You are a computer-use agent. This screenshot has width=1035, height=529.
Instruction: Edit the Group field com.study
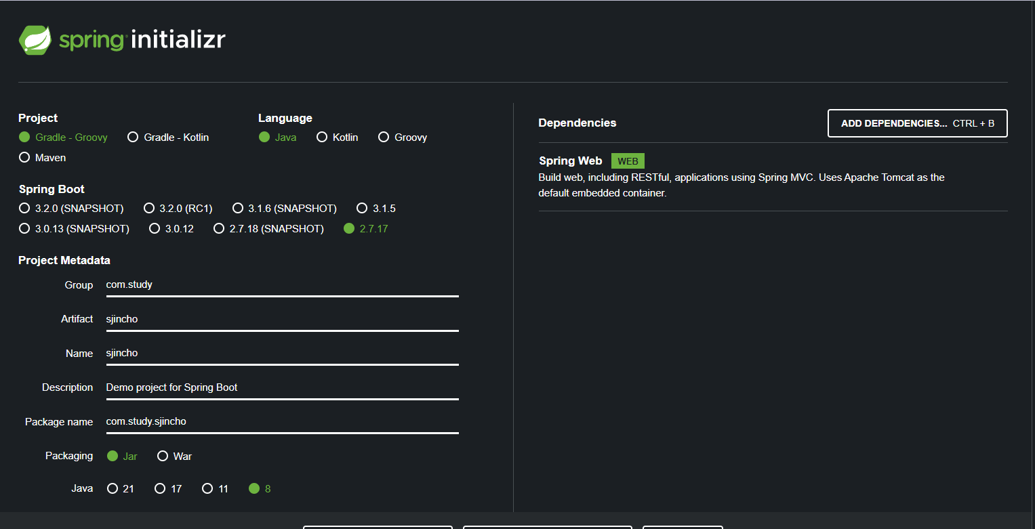point(282,285)
